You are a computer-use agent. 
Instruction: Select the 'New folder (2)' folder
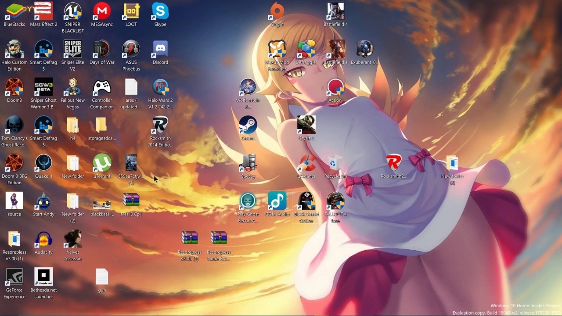[x=72, y=201]
